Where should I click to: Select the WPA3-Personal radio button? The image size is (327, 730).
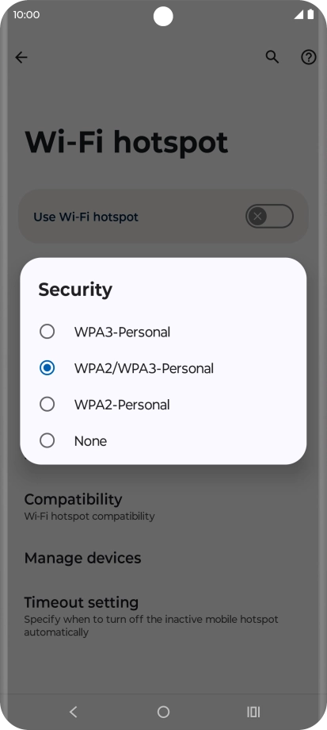tap(47, 332)
